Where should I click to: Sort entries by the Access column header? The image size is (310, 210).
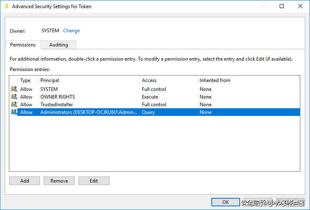click(149, 80)
